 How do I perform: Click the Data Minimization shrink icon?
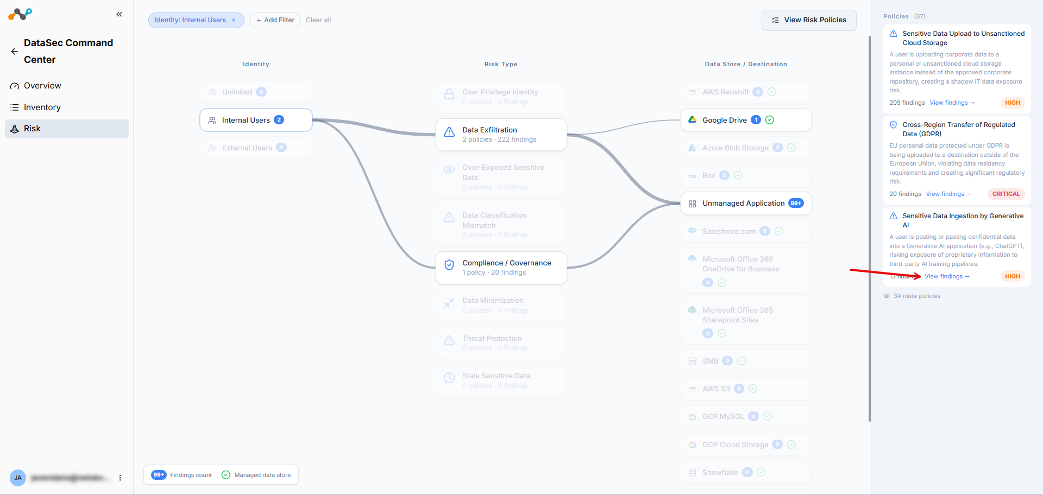pyautogui.click(x=449, y=302)
